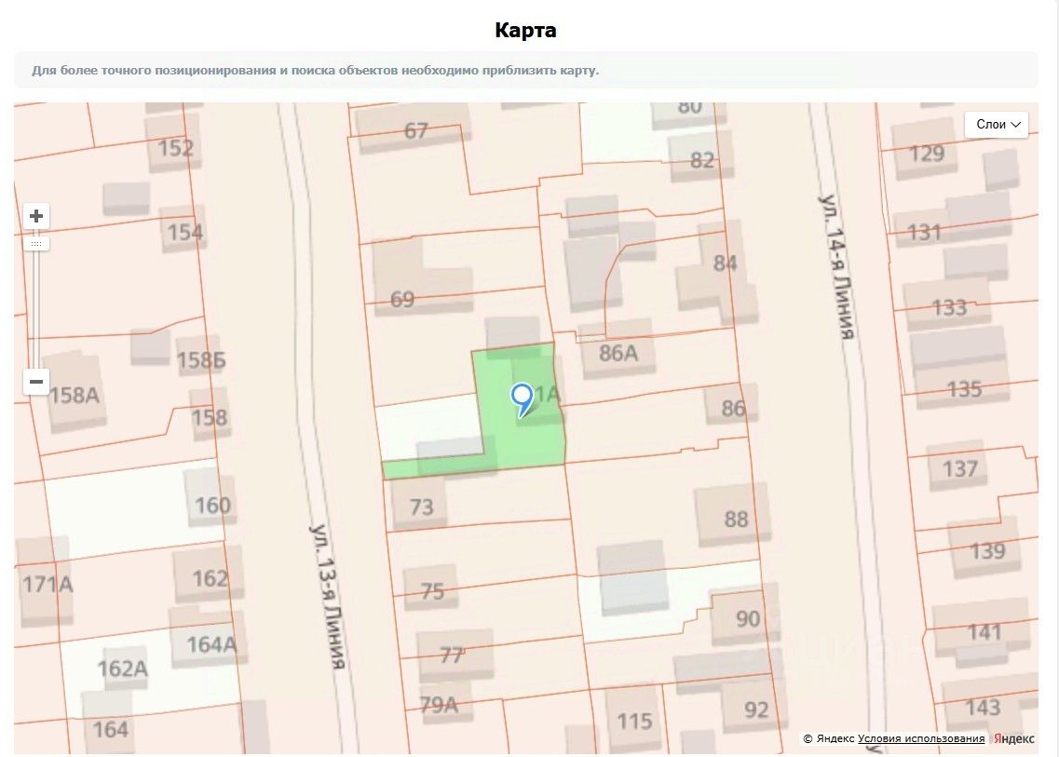Click building number 69 on map
Viewport: 1059px width, 757px height.
pyautogui.click(x=402, y=299)
